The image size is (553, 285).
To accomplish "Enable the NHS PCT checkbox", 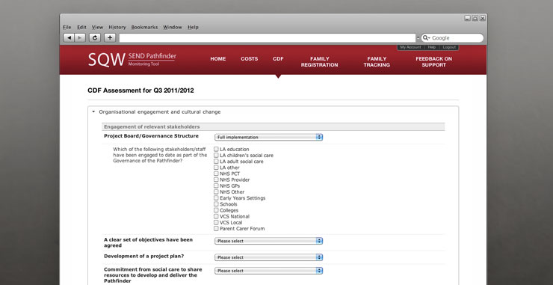I will [216, 174].
